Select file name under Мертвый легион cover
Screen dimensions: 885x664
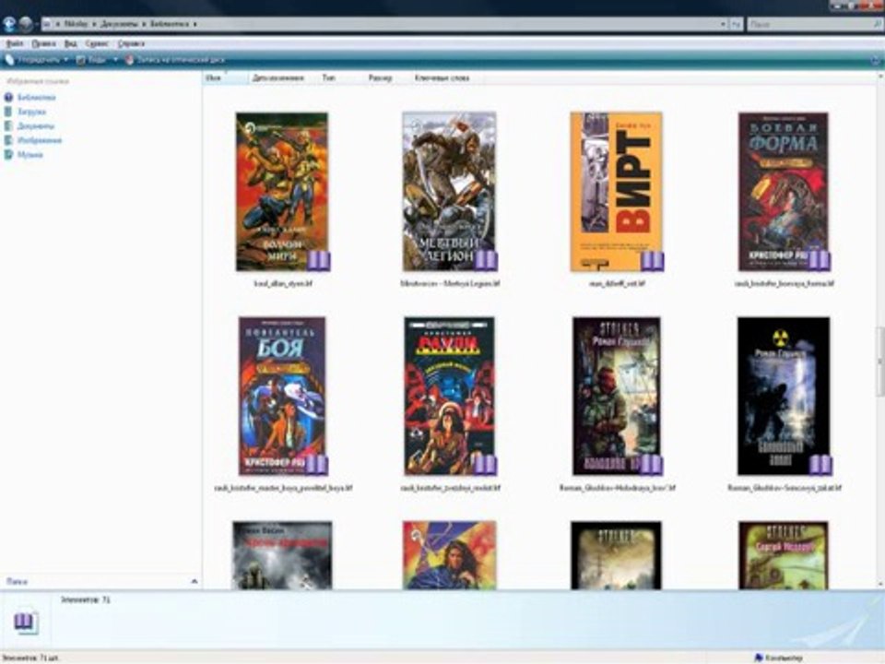449,283
